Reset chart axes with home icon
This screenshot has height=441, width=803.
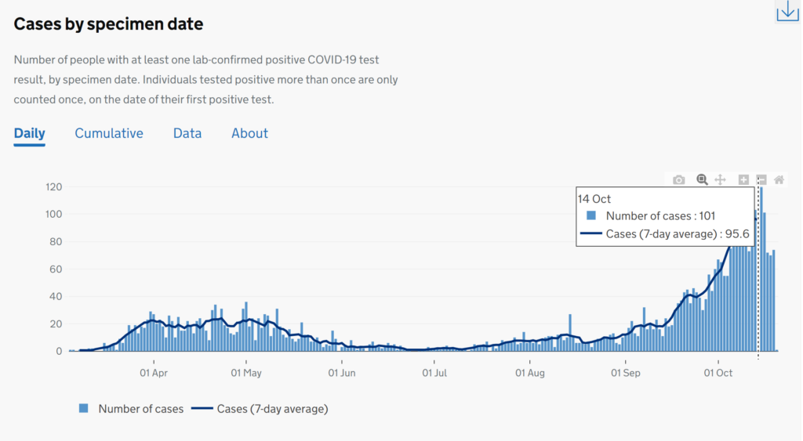pyautogui.click(x=779, y=179)
